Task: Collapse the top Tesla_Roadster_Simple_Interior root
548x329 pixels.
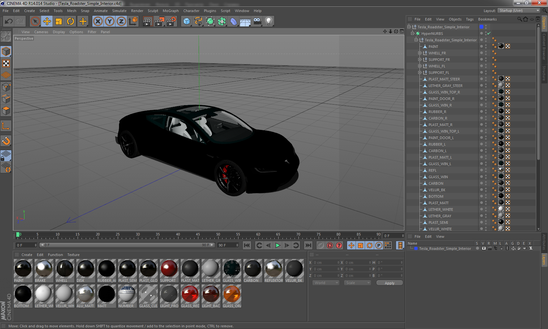Action: (409, 27)
